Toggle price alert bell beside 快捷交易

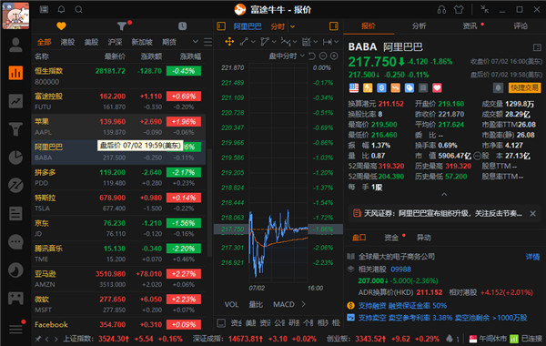499,87
